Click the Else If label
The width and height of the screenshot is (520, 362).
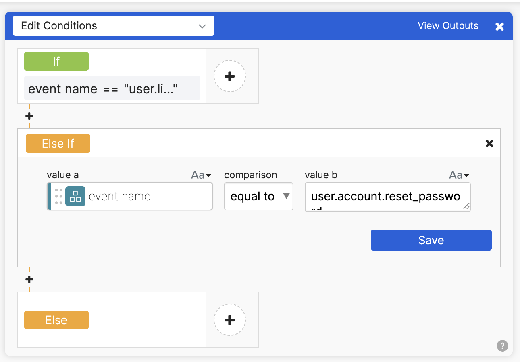pos(58,144)
